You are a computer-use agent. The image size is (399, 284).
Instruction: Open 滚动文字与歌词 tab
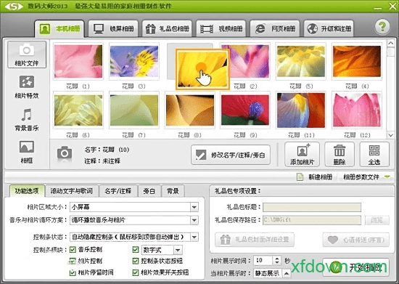point(72,191)
